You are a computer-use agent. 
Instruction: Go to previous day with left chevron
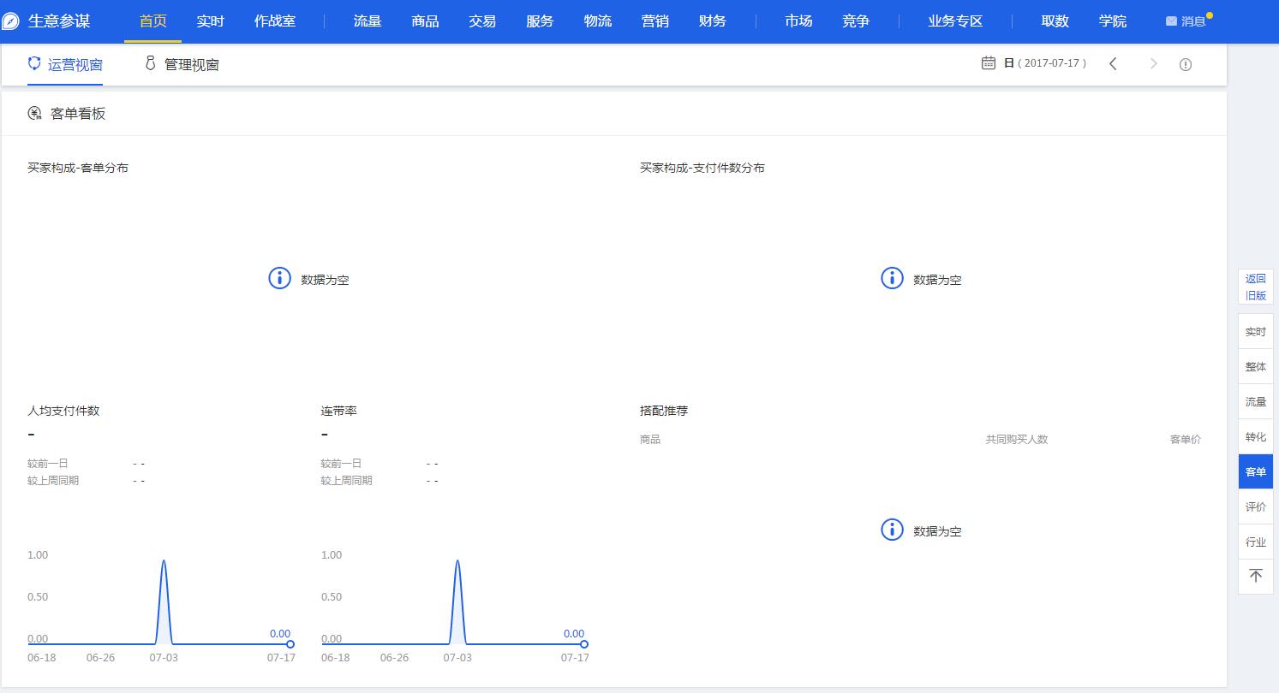(1113, 63)
